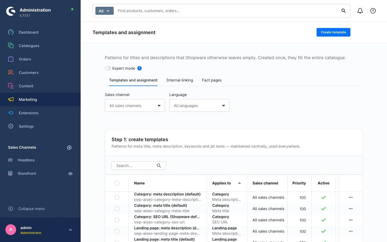Focus the global search input field

[227, 11]
